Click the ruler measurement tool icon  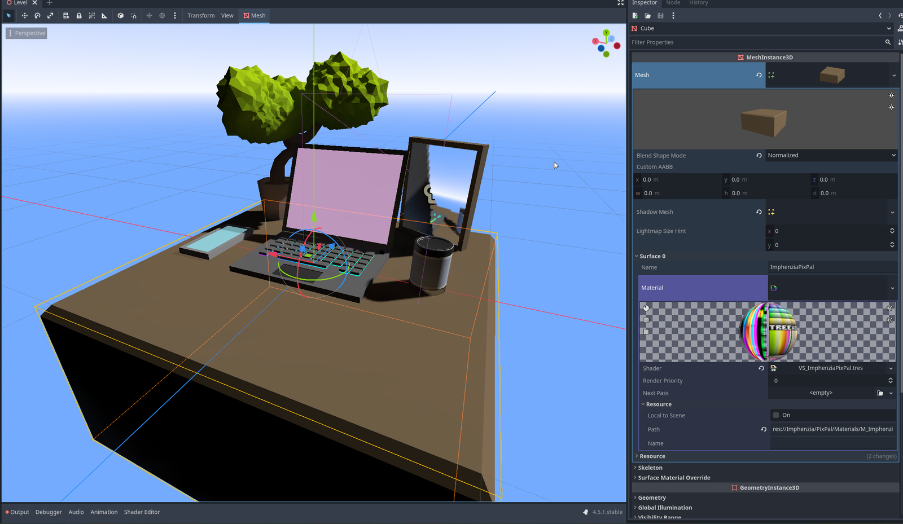pos(104,16)
